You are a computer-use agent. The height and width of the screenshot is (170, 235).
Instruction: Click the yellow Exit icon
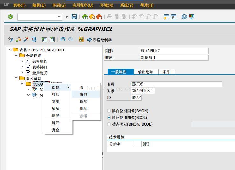coord(92,17)
